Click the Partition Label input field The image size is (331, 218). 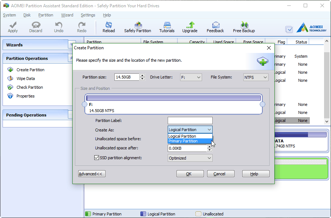[x=190, y=121]
